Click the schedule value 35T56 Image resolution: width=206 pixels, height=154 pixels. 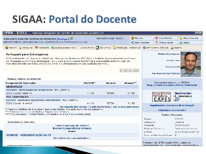click(110, 103)
